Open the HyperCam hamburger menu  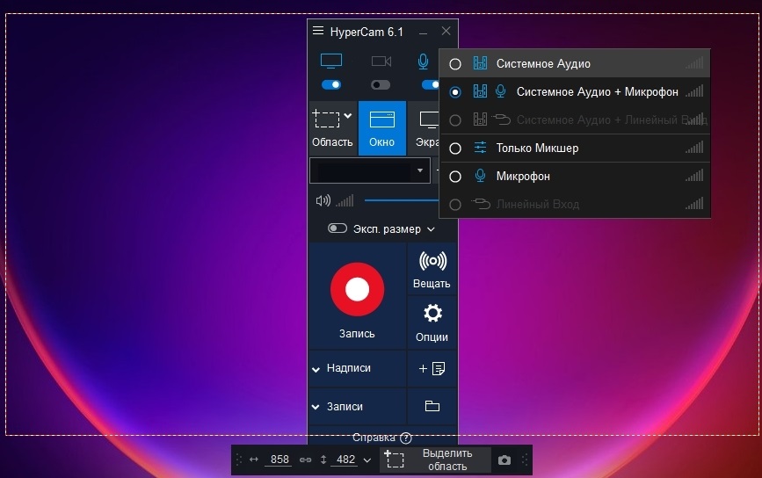(x=318, y=31)
